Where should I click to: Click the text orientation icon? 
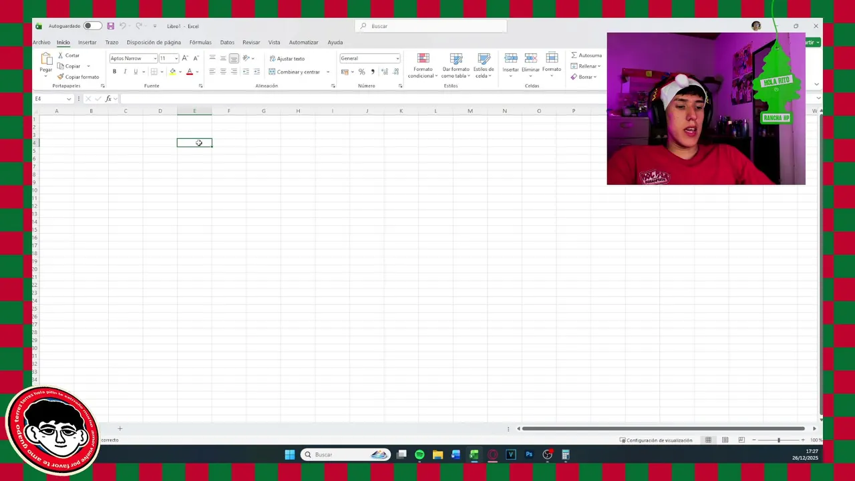pos(246,58)
